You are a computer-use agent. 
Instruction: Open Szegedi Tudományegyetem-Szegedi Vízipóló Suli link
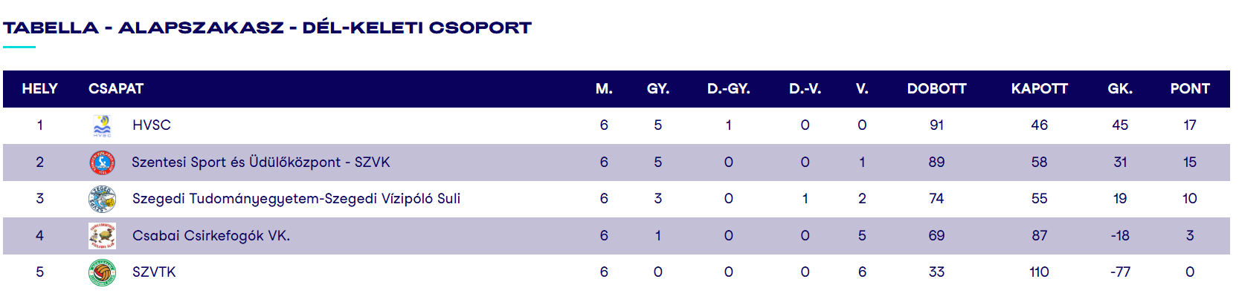point(296,199)
